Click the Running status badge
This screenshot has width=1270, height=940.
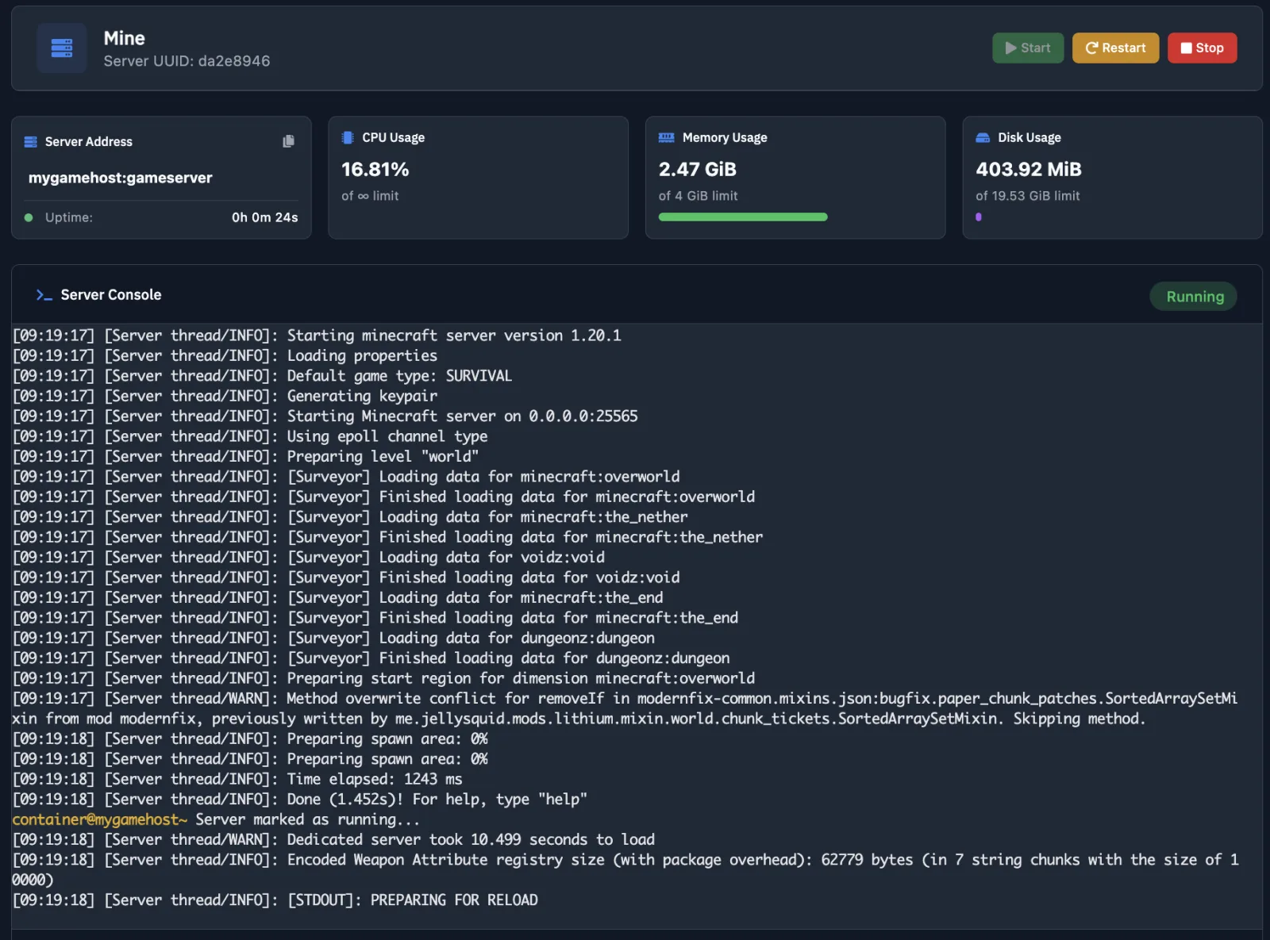[x=1193, y=296]
